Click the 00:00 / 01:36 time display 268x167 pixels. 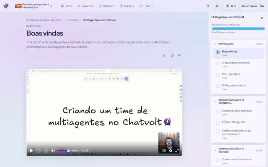80,151
